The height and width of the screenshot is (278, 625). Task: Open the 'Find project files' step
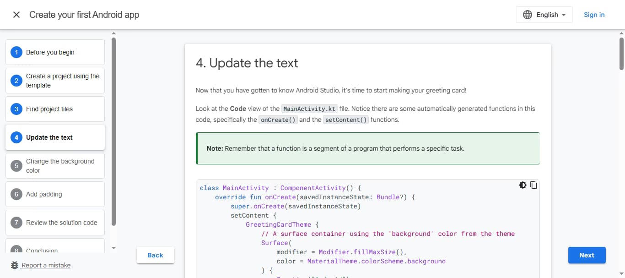click(54, 109)
